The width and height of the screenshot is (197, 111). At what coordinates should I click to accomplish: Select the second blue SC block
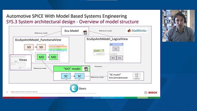pos(79,76)
